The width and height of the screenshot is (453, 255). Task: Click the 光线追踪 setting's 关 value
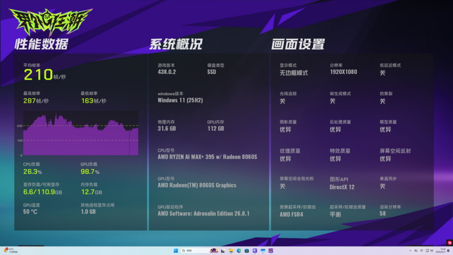[x=283, y=101]
